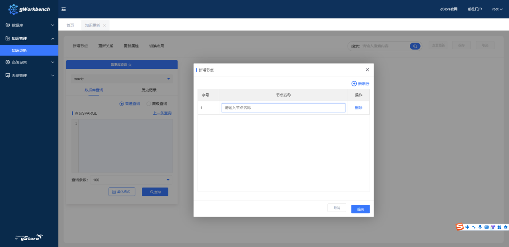Click 删除 link in row 1
The image size is (509, 247).
pos(358,108)
